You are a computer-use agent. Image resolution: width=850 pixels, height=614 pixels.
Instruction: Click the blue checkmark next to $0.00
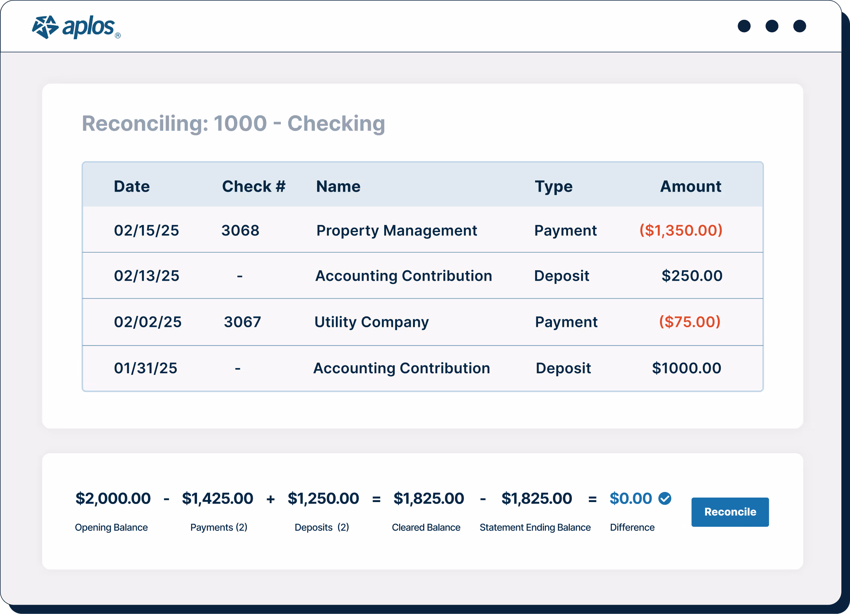coord(665,498)
